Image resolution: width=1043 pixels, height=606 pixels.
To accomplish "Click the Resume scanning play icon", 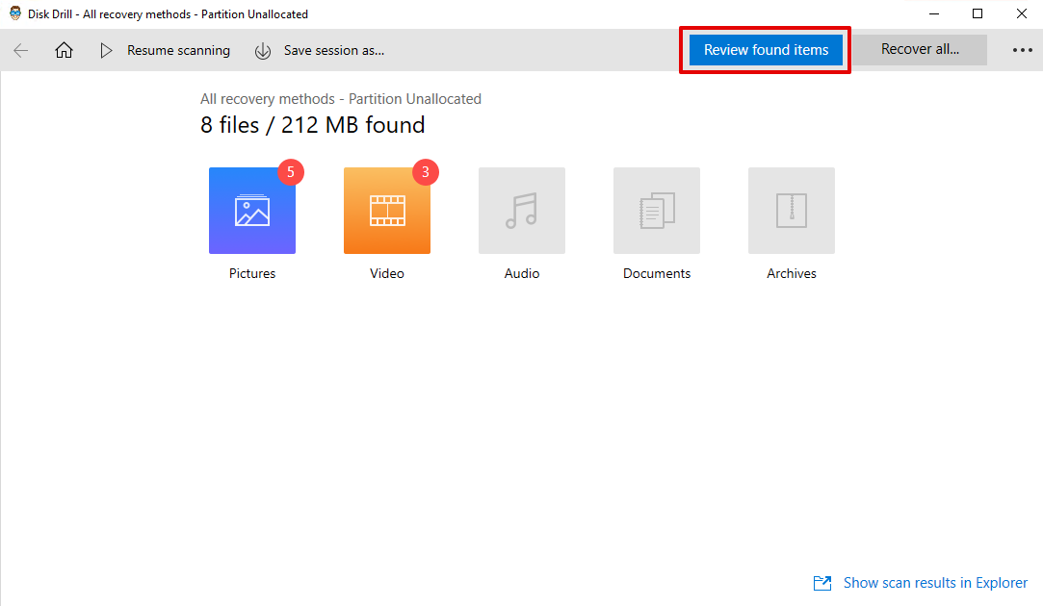I will (x=106, y=50).
